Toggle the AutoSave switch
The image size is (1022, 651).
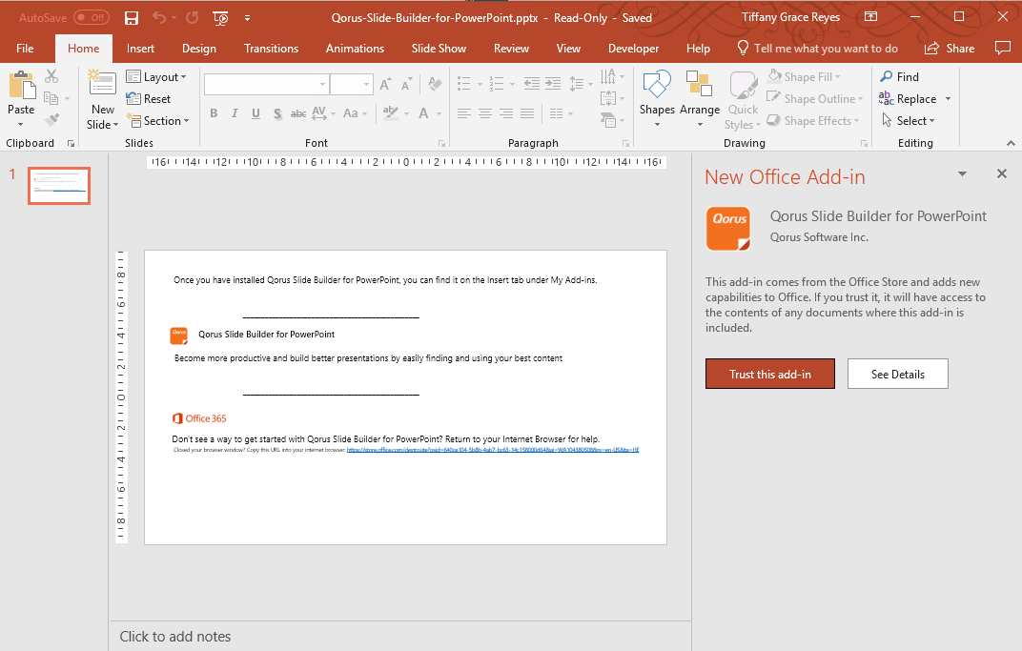click(x=92, y=17)
